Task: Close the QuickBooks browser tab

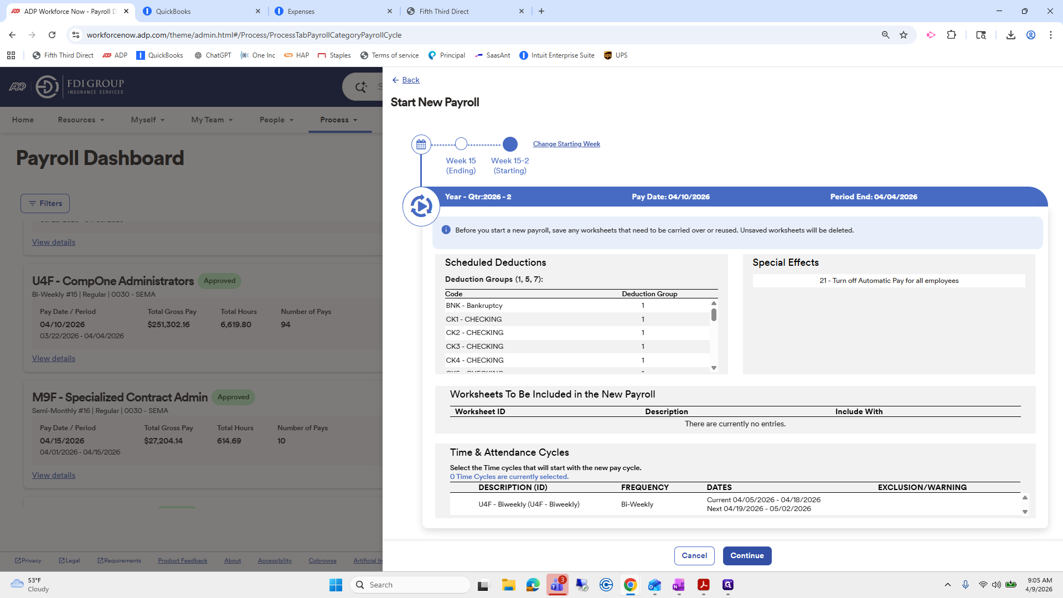Action: (x=258, y=11)
